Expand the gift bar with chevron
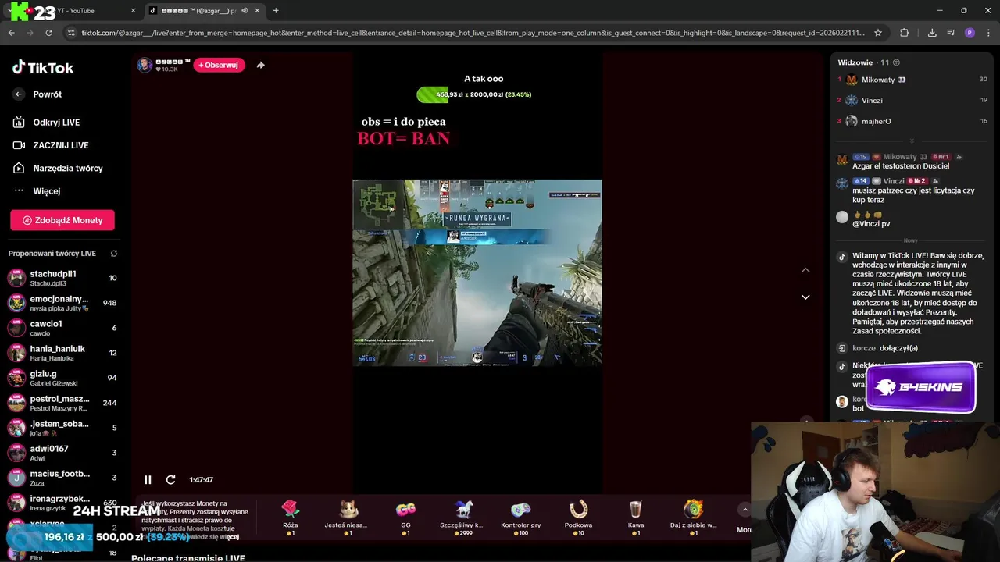This screenshot has height=562, width=1000. (745, 510)
